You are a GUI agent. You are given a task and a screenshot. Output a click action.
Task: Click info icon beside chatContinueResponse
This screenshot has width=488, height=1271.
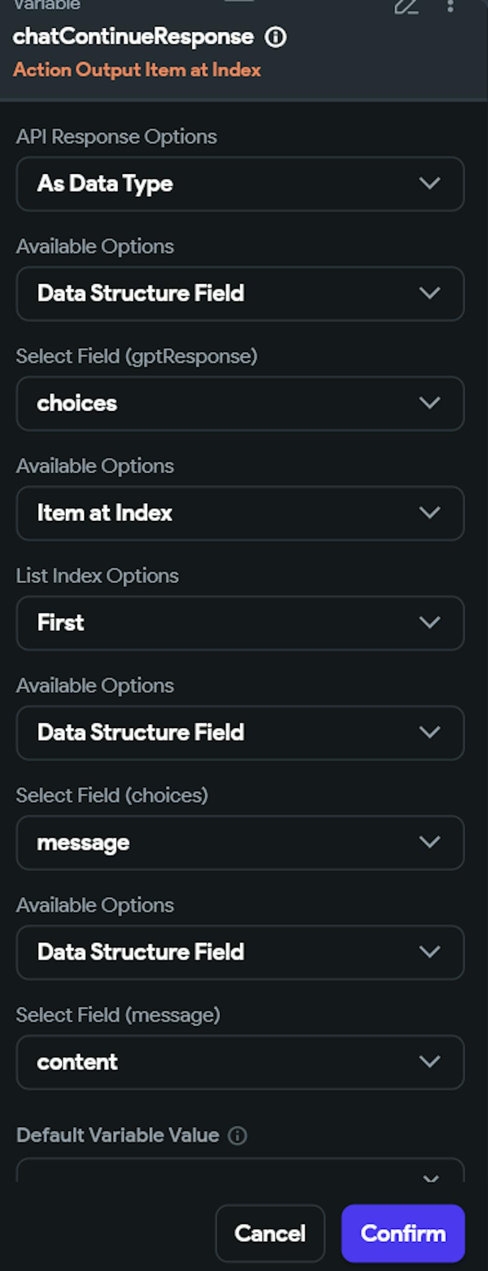(276, 37)
